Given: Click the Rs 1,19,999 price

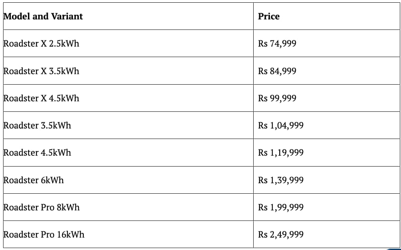Looking at the screenshot, I should point(280,153).
